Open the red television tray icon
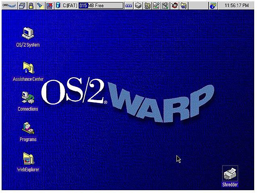 point(174,6)
